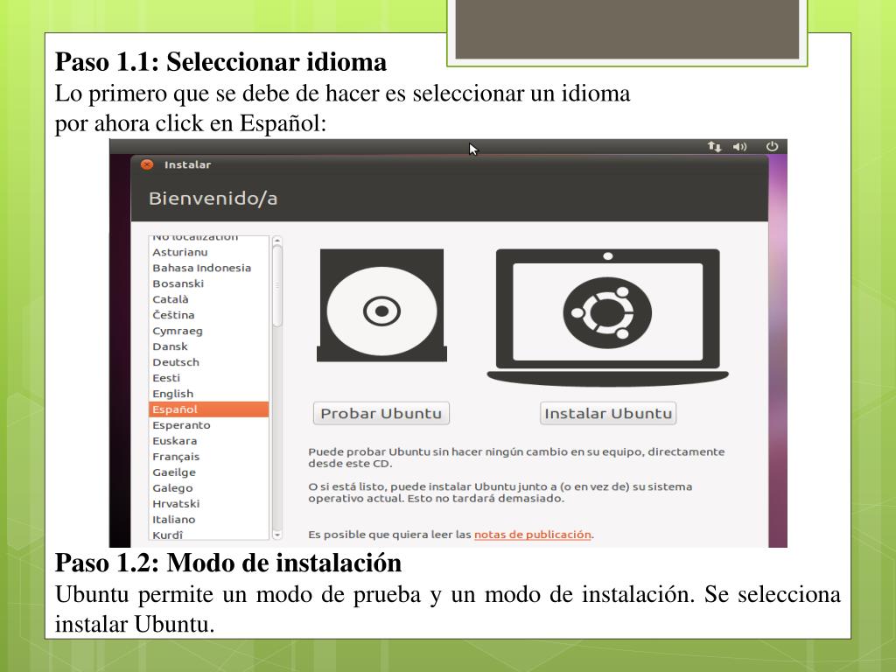Select Kurdî language
896x672 pixels.
[x=208, y=535]
